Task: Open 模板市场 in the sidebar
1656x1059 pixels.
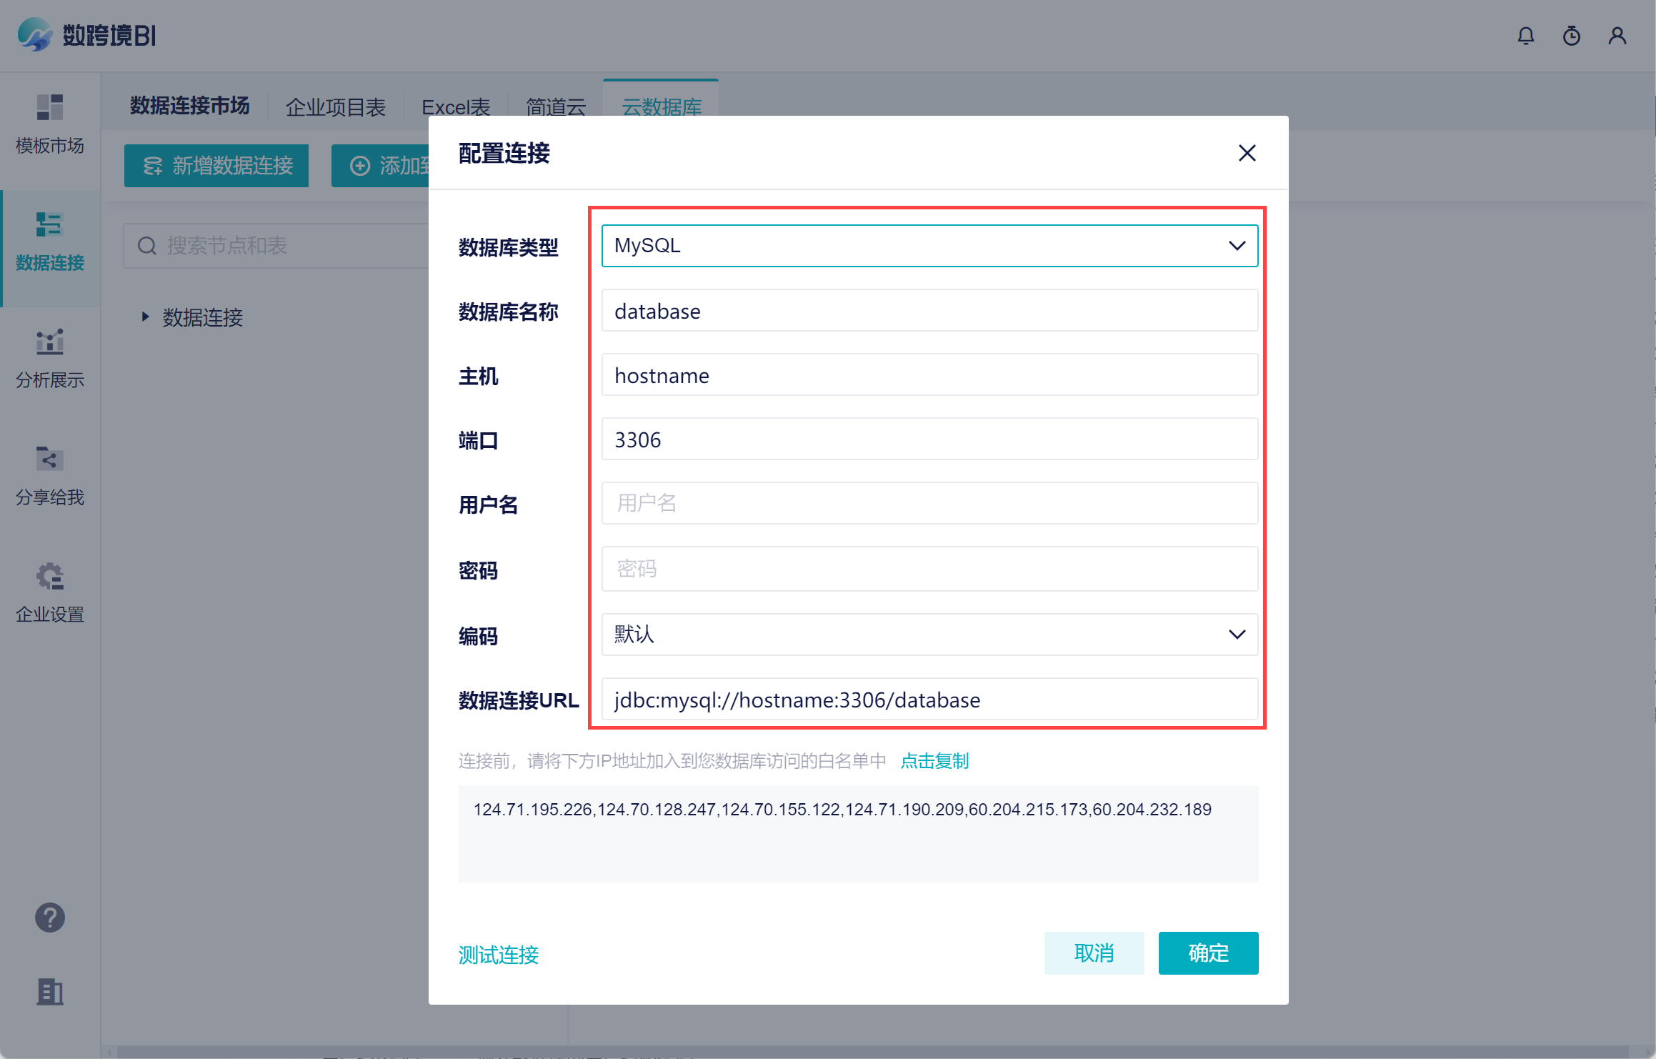Action: (x=50, y=124)
